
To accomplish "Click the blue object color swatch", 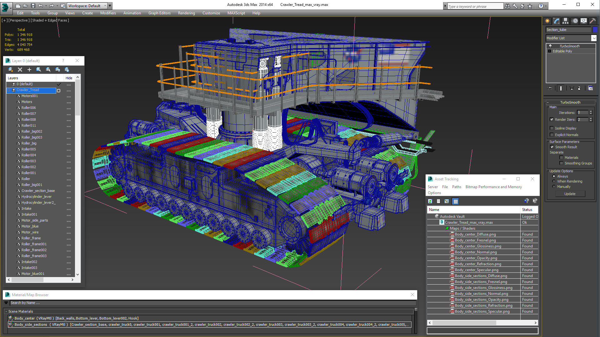I will coord(595,30).
